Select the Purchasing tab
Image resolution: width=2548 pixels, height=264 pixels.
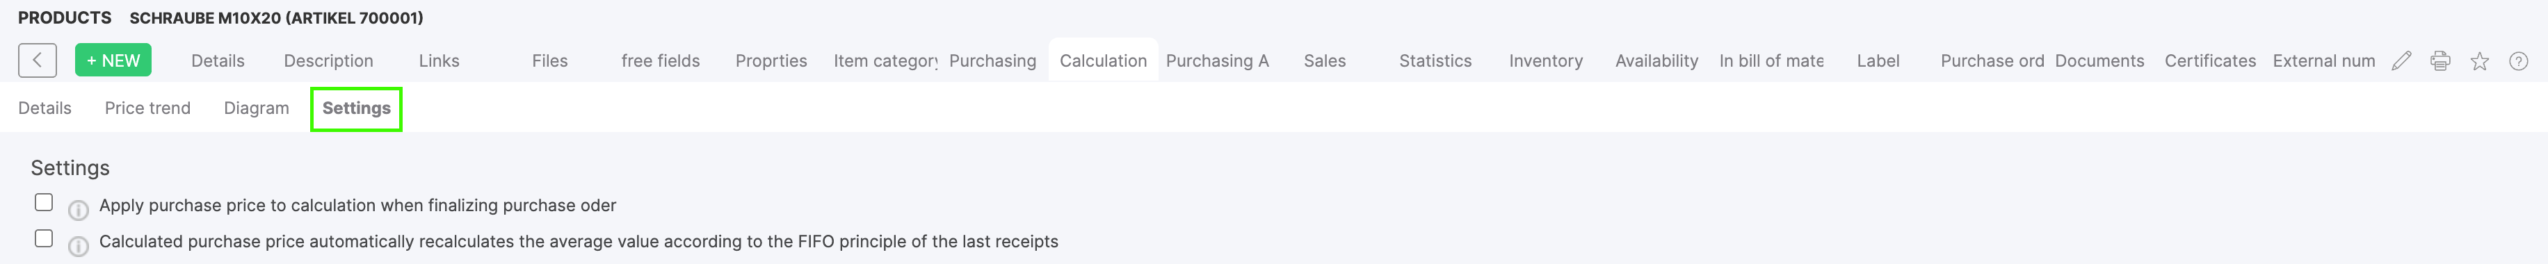pos(992,60)
